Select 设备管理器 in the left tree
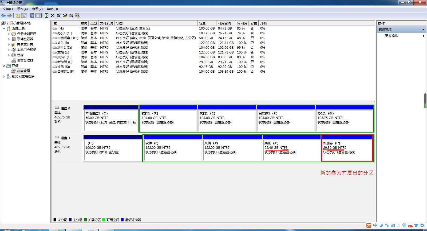 pyautogui.click(x=25, y=60)
